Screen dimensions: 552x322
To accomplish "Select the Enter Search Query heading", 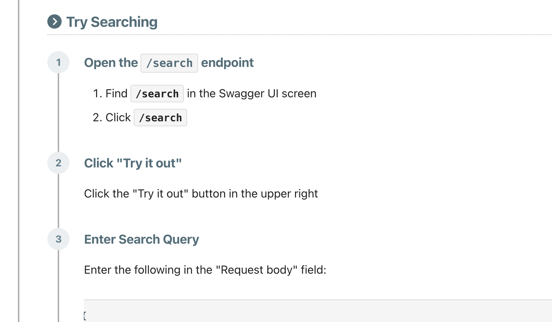I will tap(142, 239).
